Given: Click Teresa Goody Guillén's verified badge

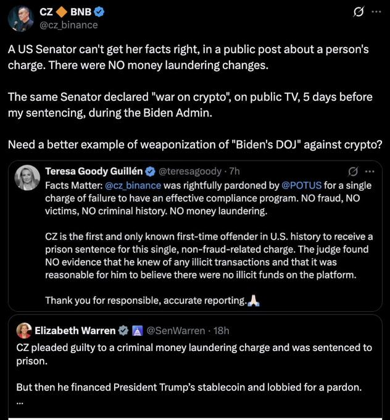Looking at the screenshot, I should tap(149, 171).
